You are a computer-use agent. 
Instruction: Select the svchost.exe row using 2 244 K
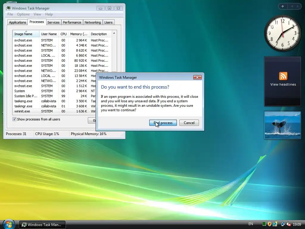55,81
